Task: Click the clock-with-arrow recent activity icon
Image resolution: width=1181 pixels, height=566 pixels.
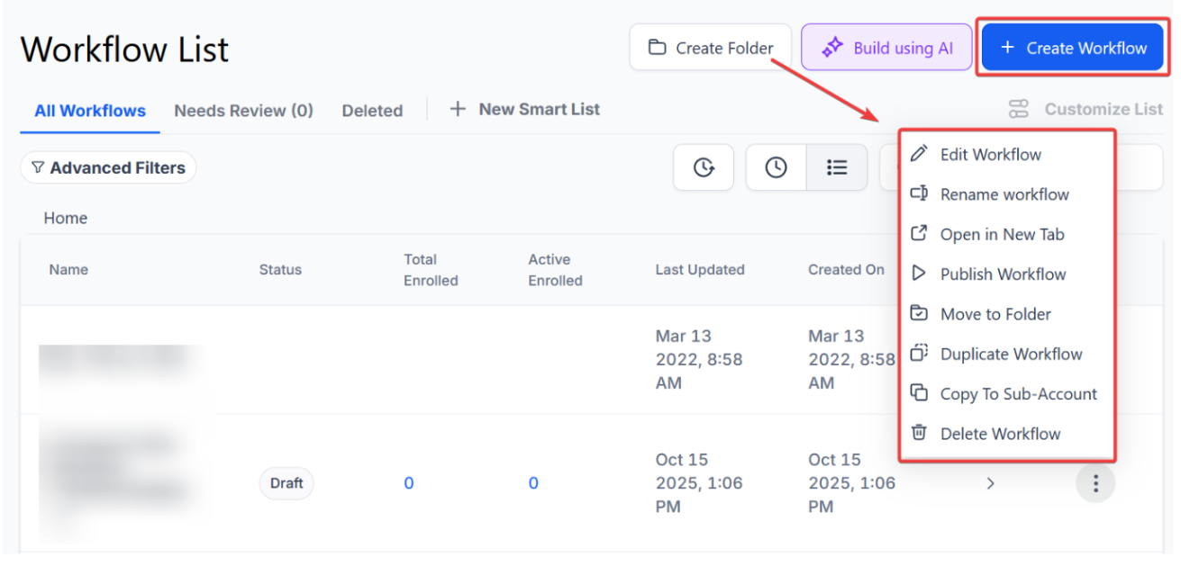Action: tap(704, 167)
